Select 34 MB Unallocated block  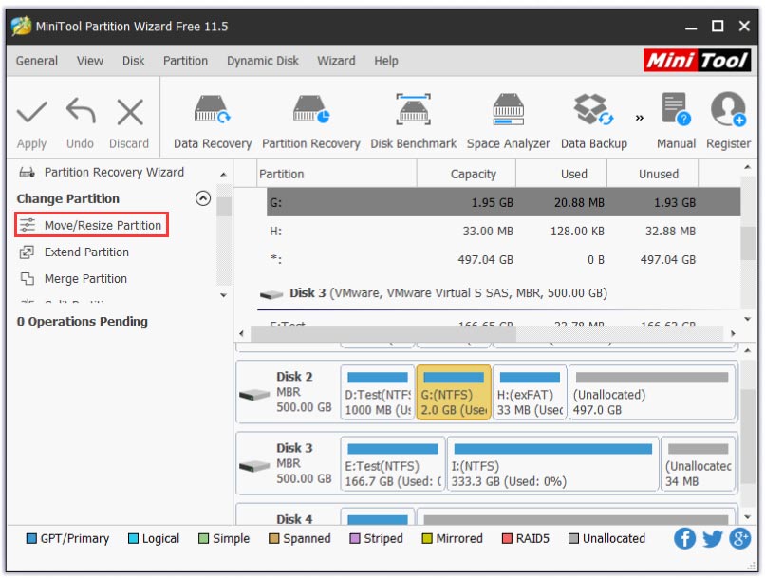pyautogui.click(x=699, y=464)
